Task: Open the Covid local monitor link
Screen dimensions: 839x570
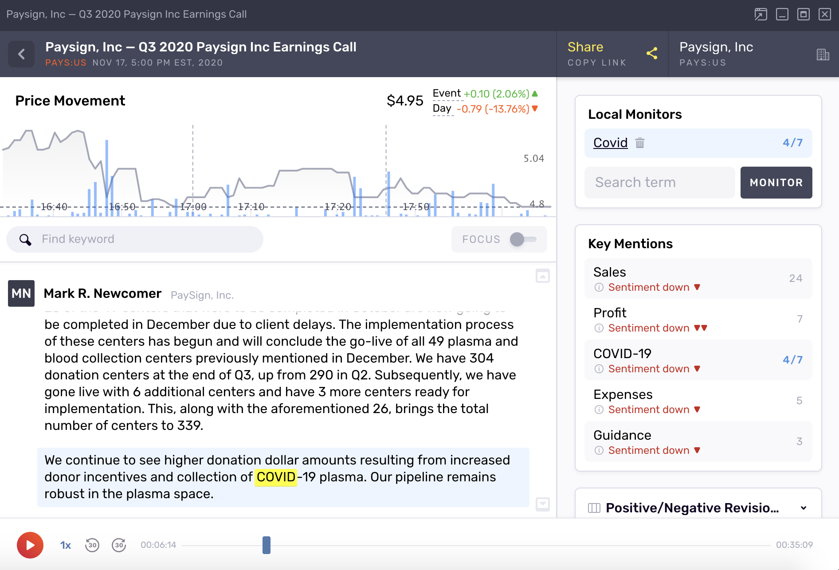Action: tap(611, 143)
